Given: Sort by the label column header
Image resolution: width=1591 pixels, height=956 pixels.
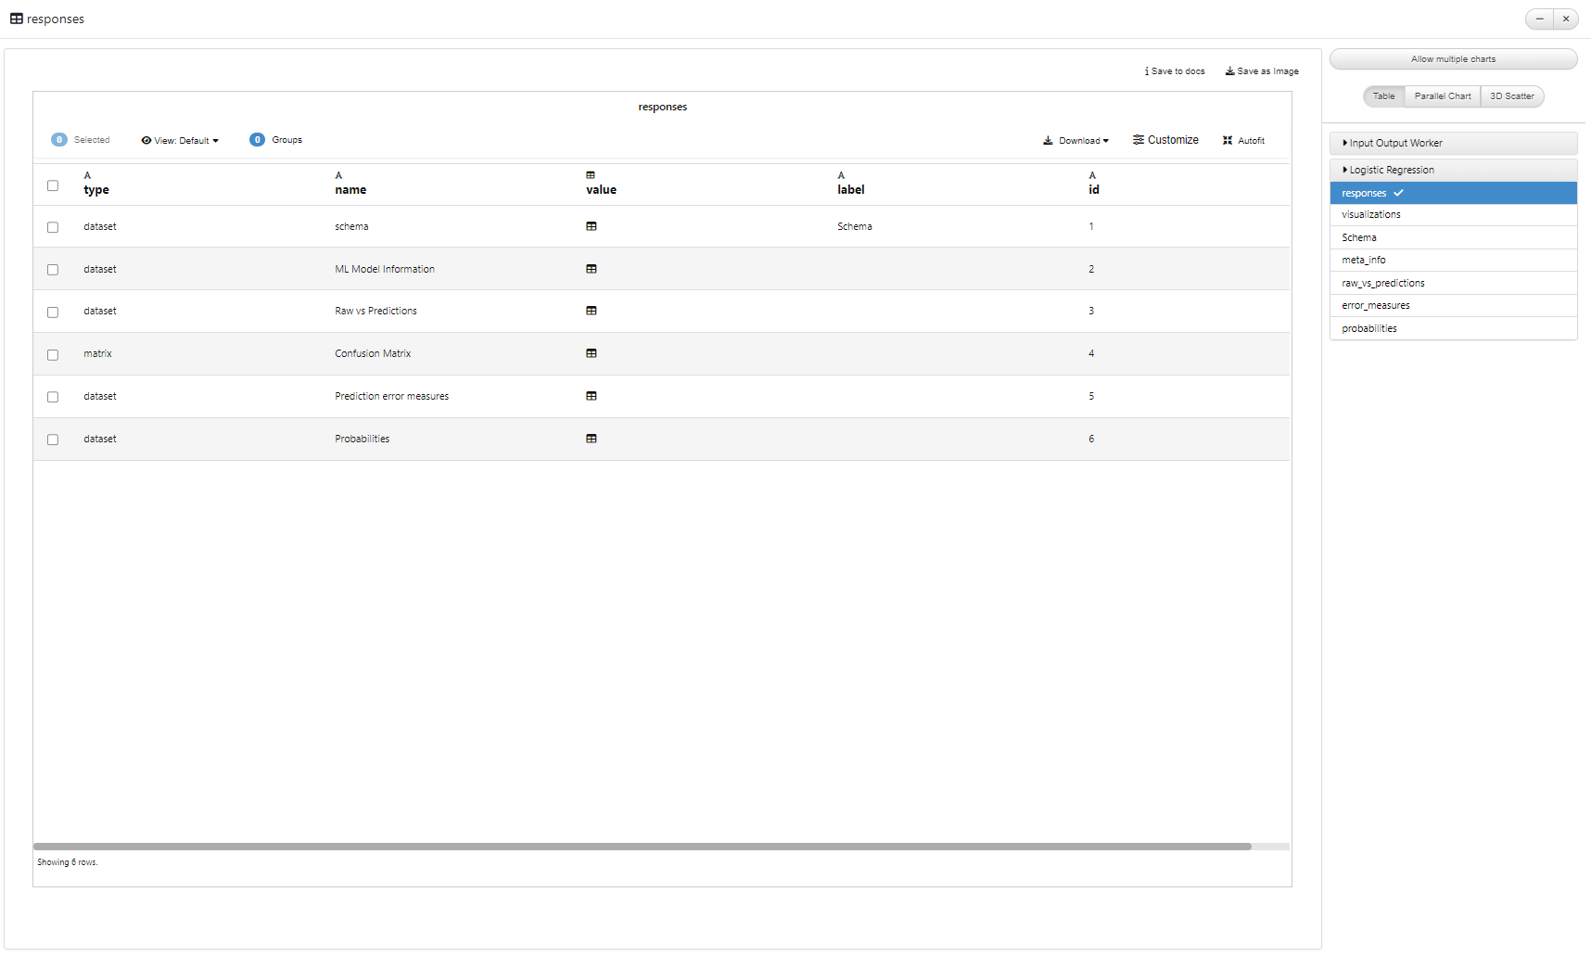Looking at the screenshot, I should [x=851, y=190].
